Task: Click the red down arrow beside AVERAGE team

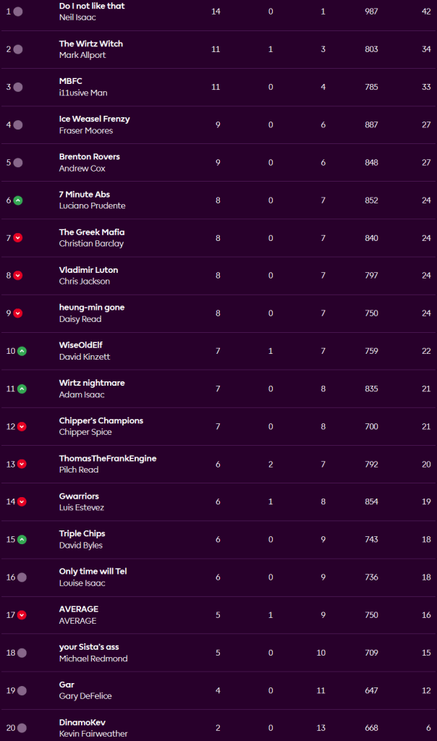Action: tap(22, 615)
